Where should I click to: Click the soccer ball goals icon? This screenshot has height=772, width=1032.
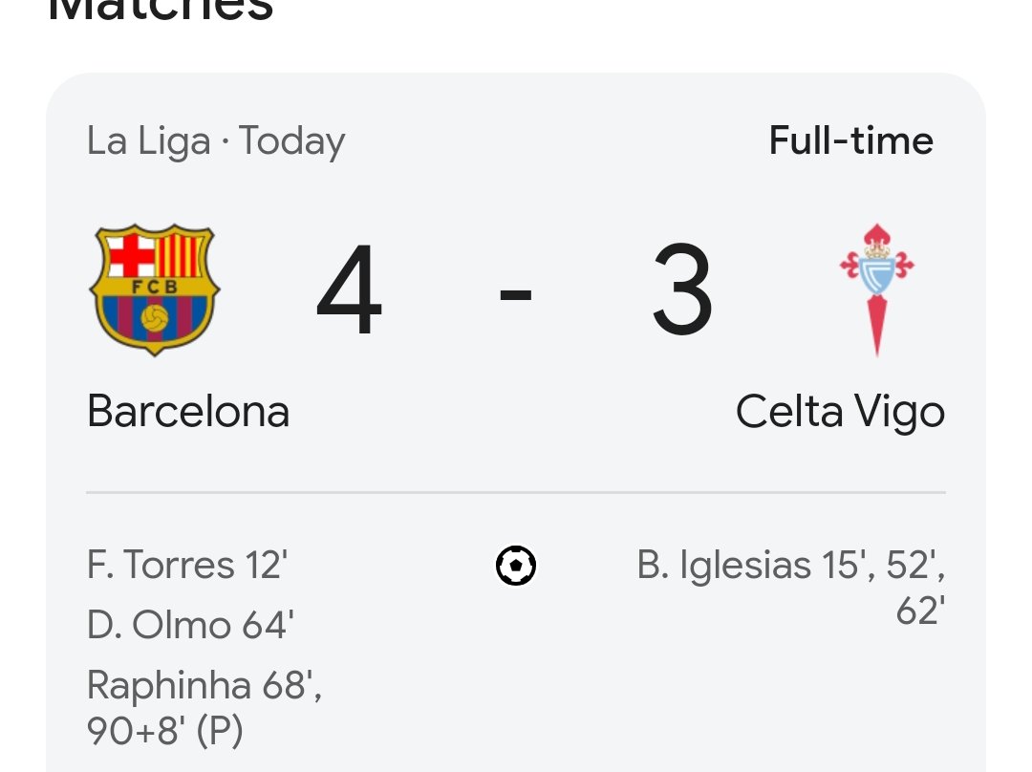pos(516,566)
